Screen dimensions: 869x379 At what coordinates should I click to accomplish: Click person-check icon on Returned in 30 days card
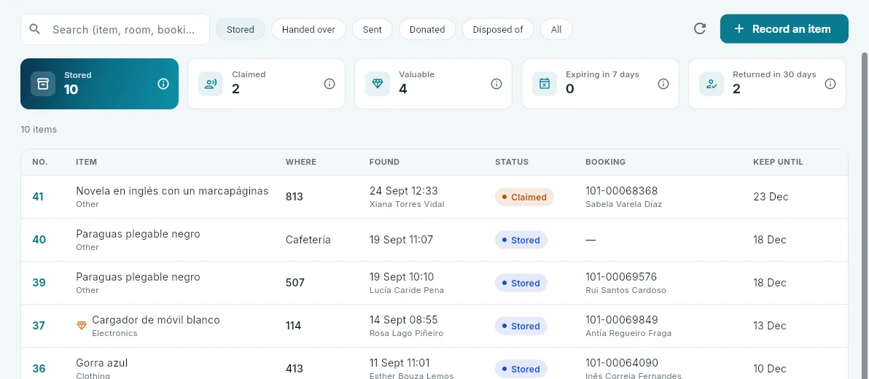[x=711, y=84]
